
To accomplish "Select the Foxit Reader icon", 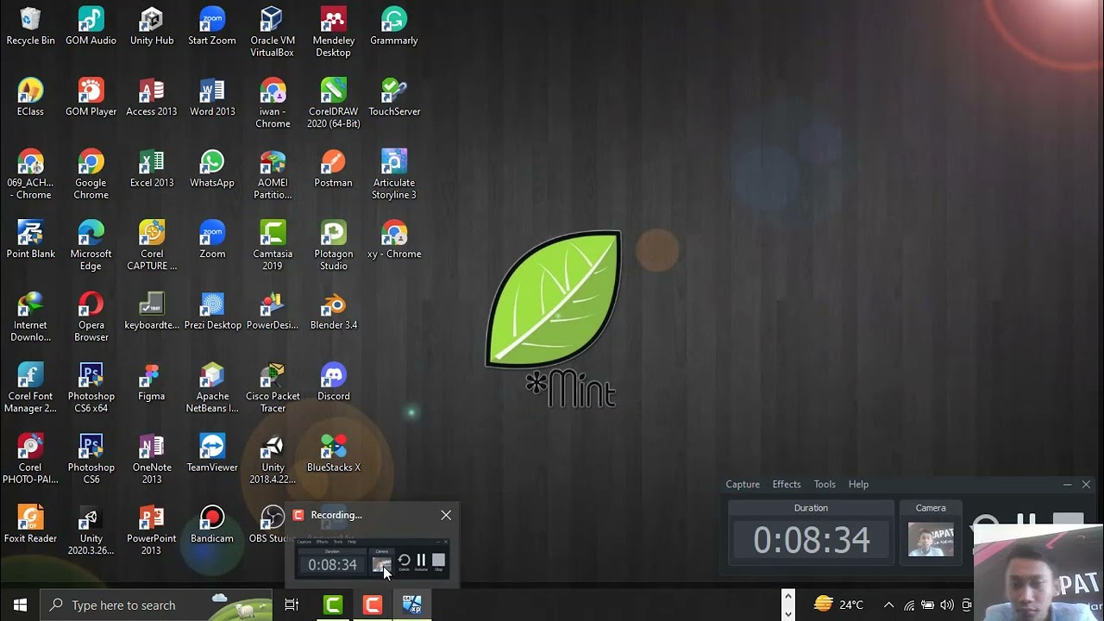I will pyautogui.click(x=30, y=524).
